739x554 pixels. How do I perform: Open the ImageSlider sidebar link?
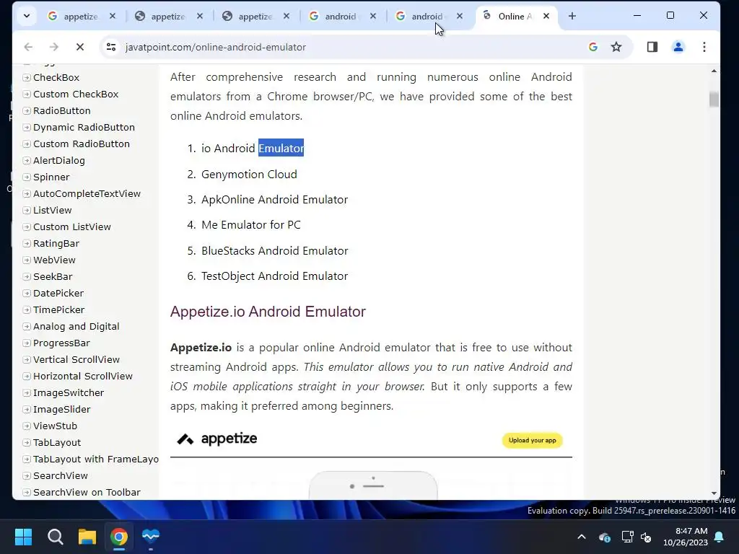pyautogui.click(x=62, y=410)
